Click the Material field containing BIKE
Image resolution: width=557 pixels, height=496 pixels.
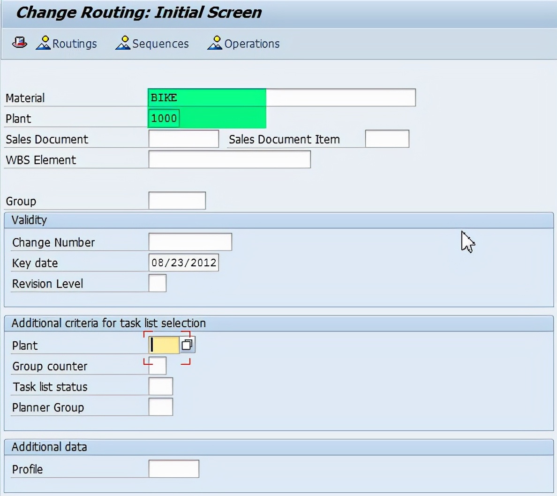pos(281,98)
